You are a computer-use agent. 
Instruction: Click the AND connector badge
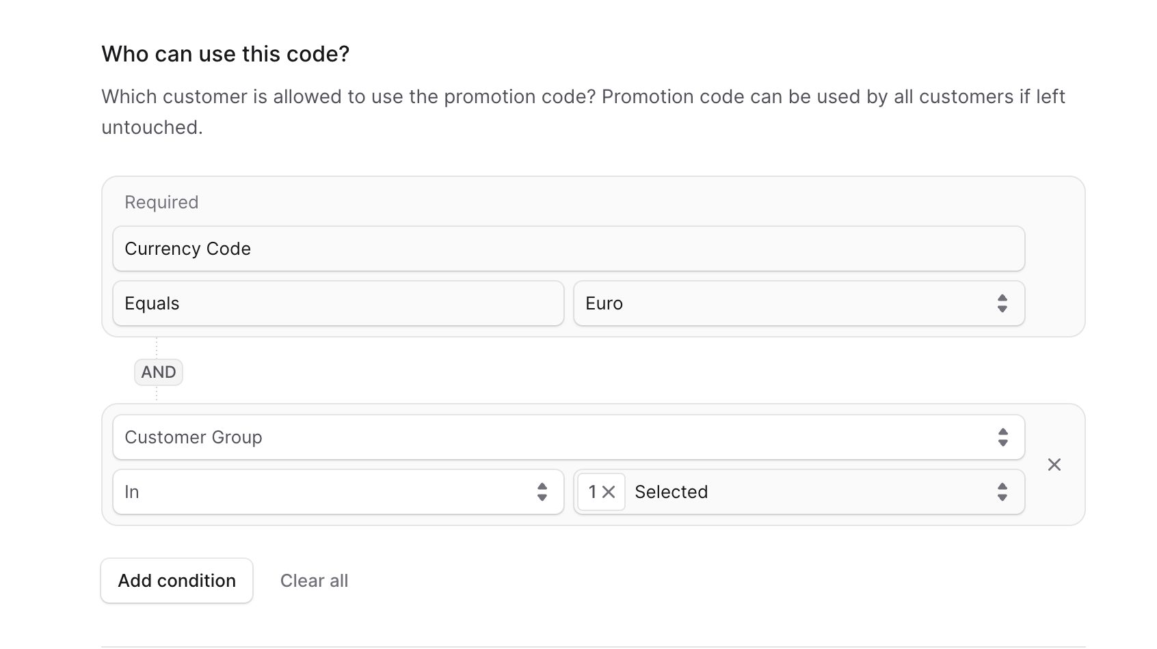pos(159,372)
